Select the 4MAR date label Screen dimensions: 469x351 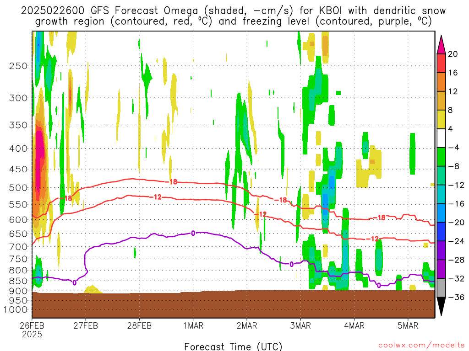(x=354, y=325)
